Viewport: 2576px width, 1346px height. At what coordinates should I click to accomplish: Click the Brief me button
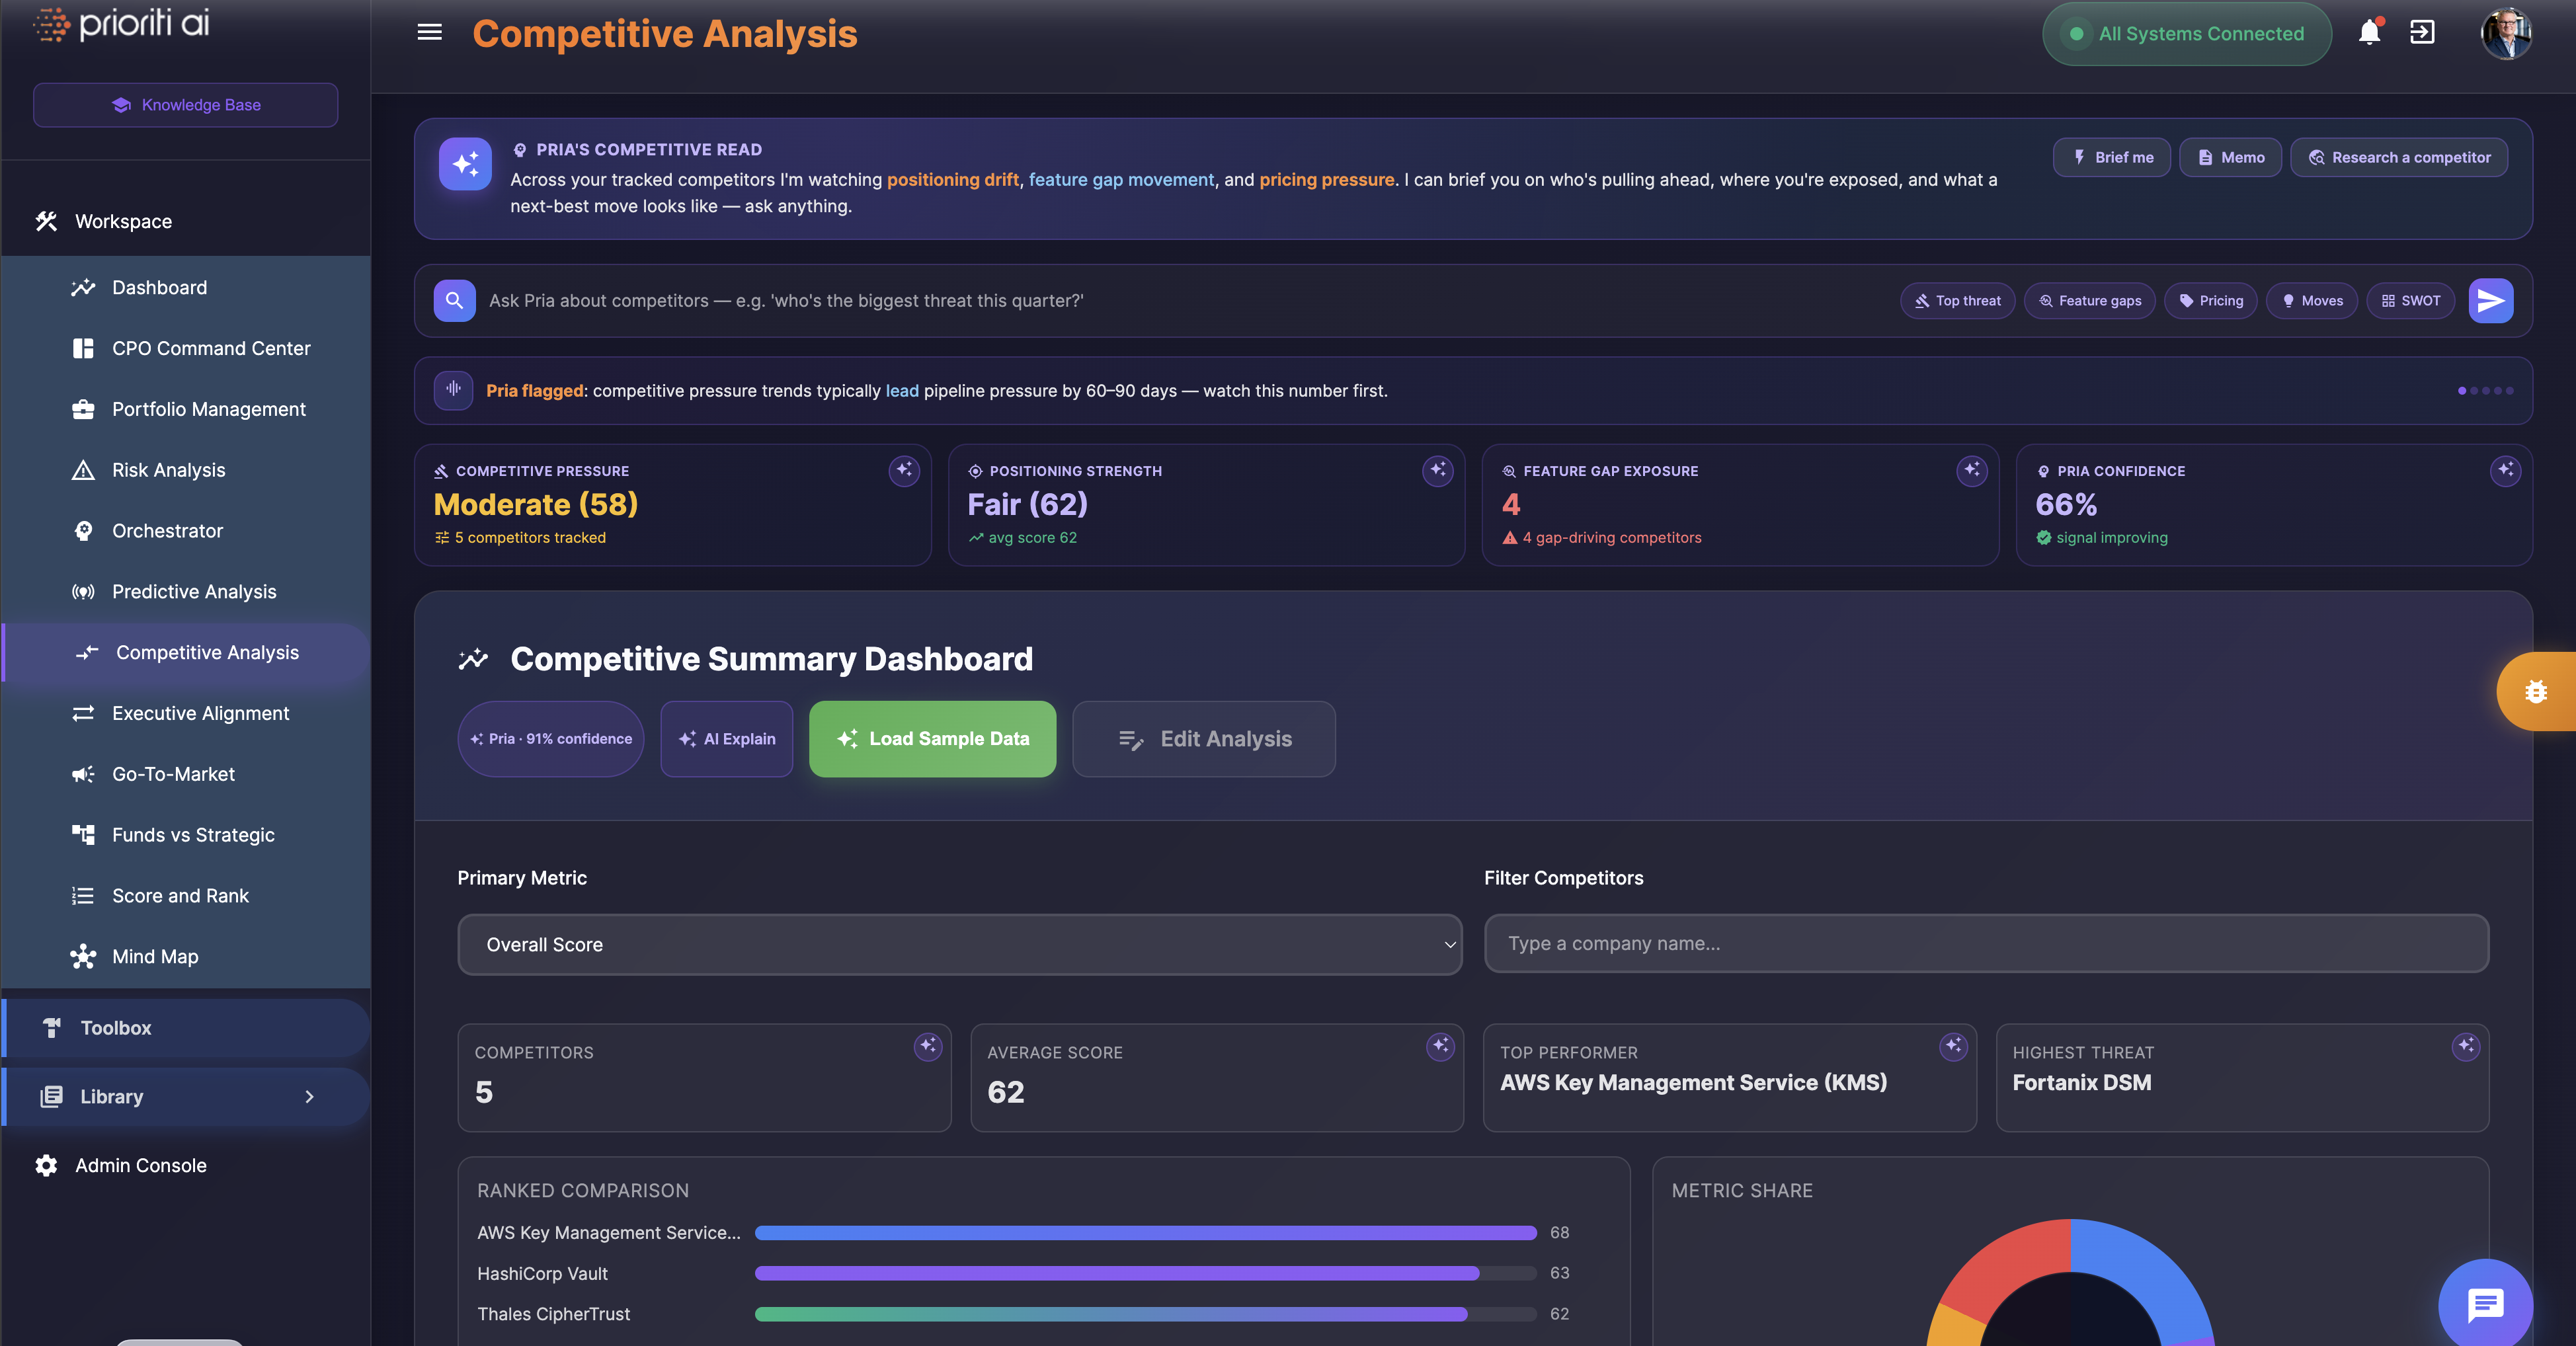[x=2111, y=157]
